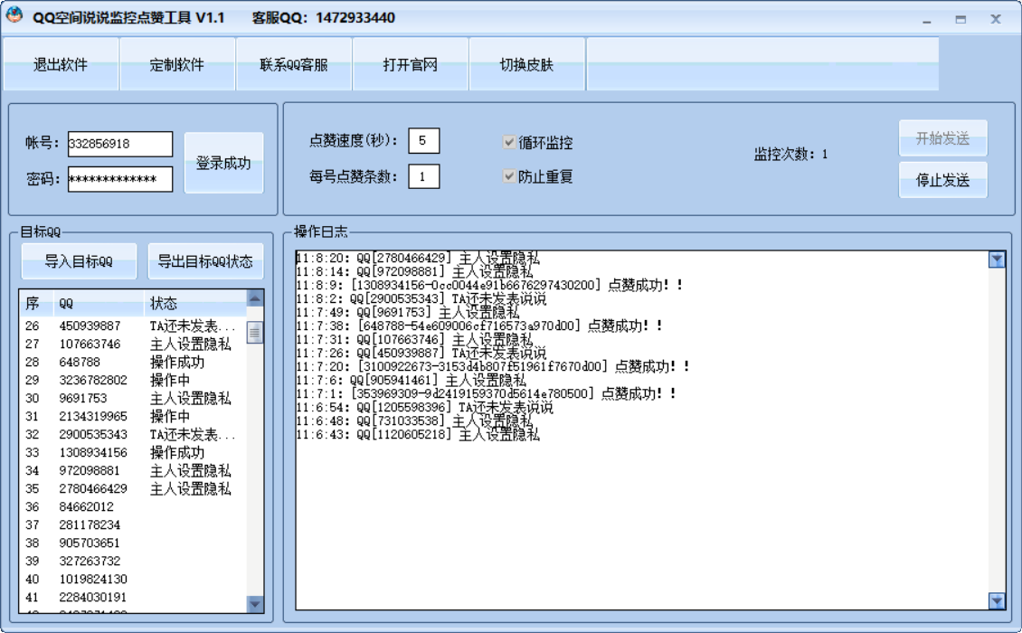Click 操作成功 status on row 28
This screenshot has width=1022, height=633.
[177, 362]
